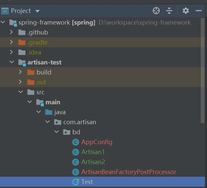The image size is (207, 188).
Task: Click the ArtisanBeanFactoryPostProcessor class icon
Action: [76, 172]
